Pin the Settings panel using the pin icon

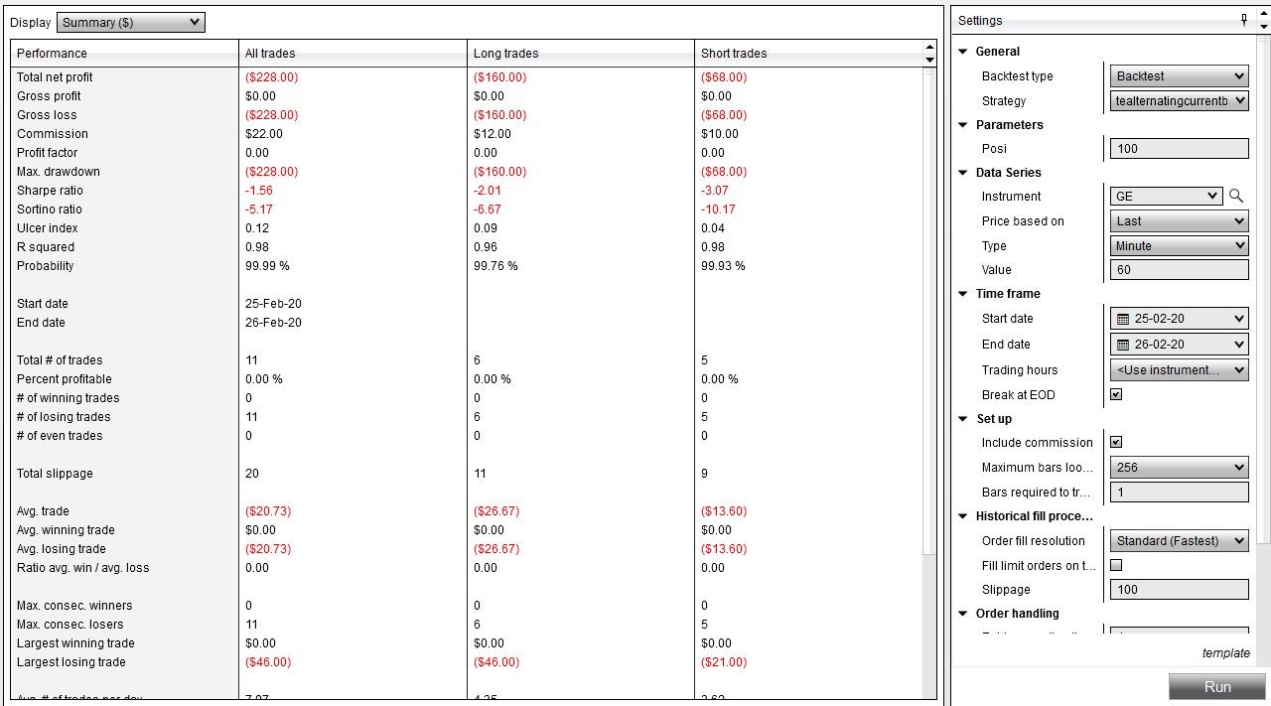(1242, 19)
